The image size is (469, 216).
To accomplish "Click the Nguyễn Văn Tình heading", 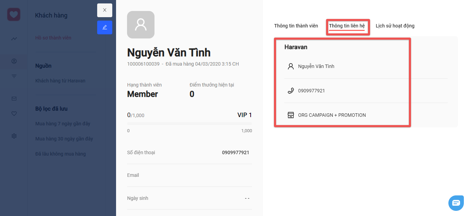I will 169,53.
